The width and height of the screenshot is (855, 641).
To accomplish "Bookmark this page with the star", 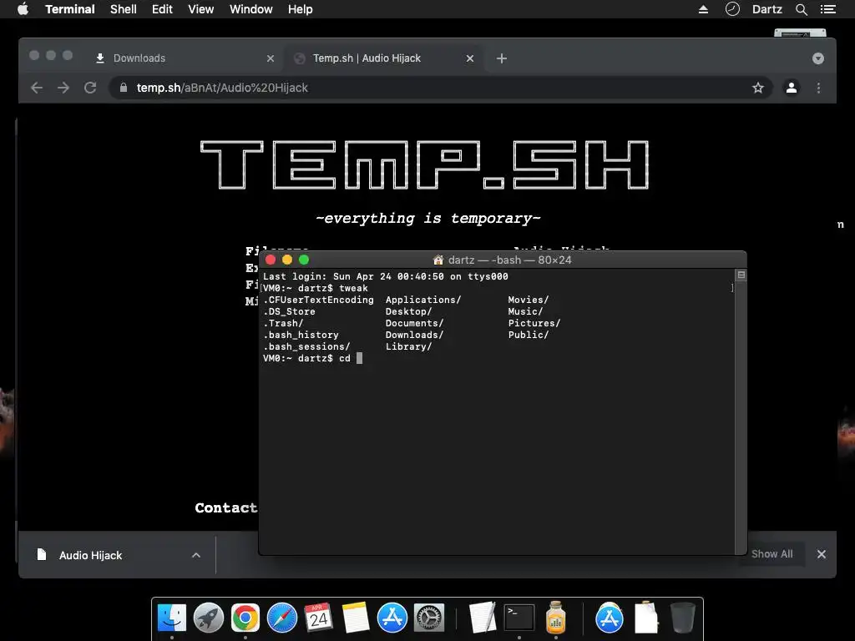I will pyautogui.click(x=758, y=88).
